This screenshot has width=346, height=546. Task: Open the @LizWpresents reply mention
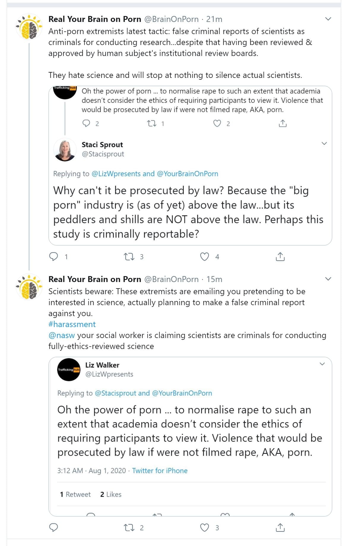(116, 174)
